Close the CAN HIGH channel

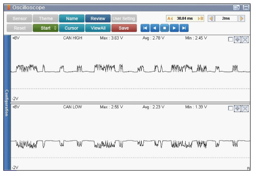(x=245, y=39)
